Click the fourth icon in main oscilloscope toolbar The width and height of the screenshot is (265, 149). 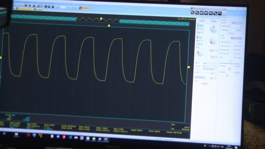pyautogui.click(x=39, y=6)
